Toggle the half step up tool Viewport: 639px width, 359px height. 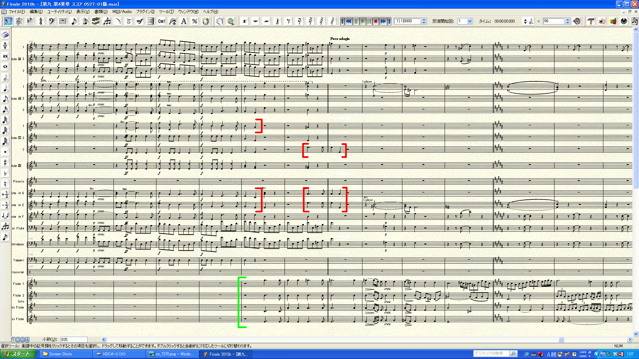click(5, 194)
